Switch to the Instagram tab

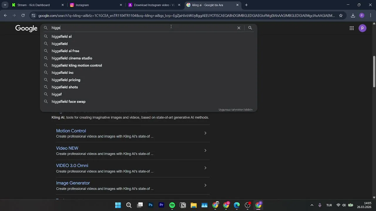point(96,5)
